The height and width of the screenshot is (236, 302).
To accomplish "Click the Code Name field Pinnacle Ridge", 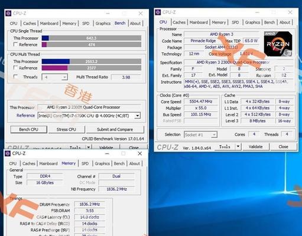I will tap(203, 41).
